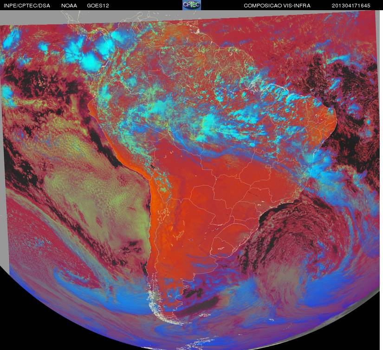
Task: Click the CPTEC logo in header
Action: point(191,5)
